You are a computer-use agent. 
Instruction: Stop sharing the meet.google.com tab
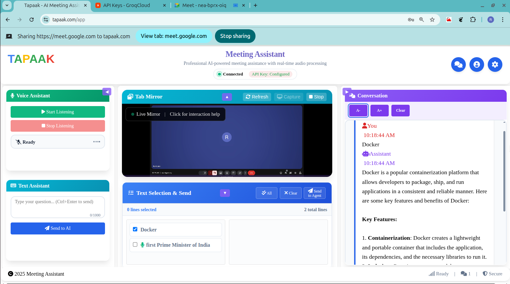point(235,36)
